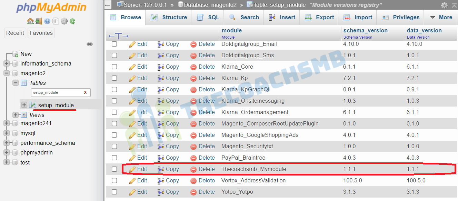458x201 pixels.
Task: Click pencil icon for Yotpo_Yotpo row
Action: [132, 192]
